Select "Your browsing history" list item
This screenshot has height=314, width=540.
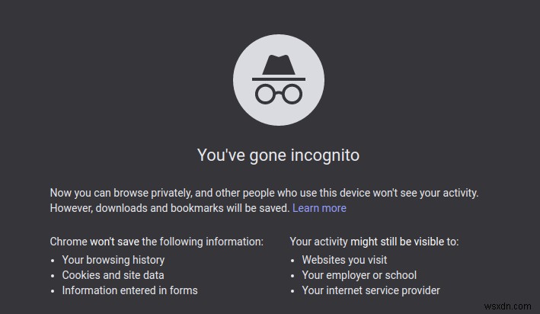pyautogui.click(x=112, y=260)
